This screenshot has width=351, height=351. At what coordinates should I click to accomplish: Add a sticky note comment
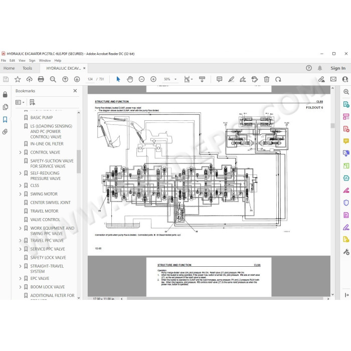[220, 79]
